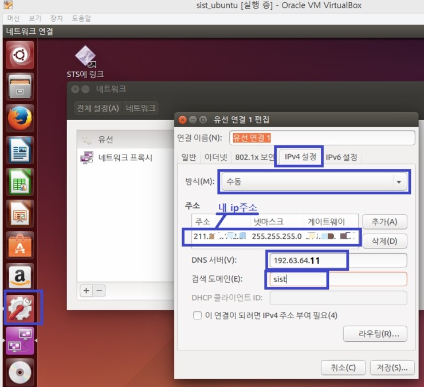Open LibreOffice Impress presentation icon
This screenshot has width=424, height=387.
[20, 215]
